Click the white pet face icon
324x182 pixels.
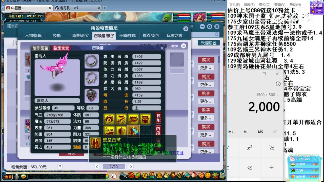click(x=114, y=176)
